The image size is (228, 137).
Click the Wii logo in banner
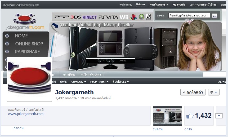pos(124,17)
